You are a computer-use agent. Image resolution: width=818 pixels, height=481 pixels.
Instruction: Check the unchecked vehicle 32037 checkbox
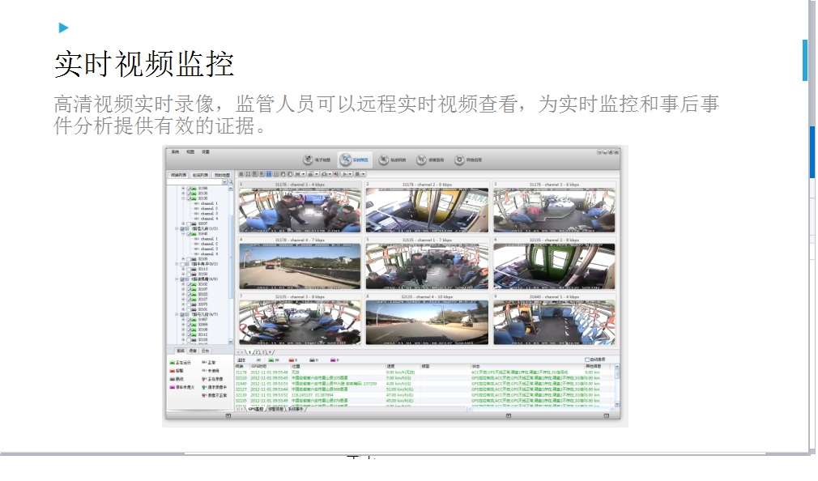(189, 223)
